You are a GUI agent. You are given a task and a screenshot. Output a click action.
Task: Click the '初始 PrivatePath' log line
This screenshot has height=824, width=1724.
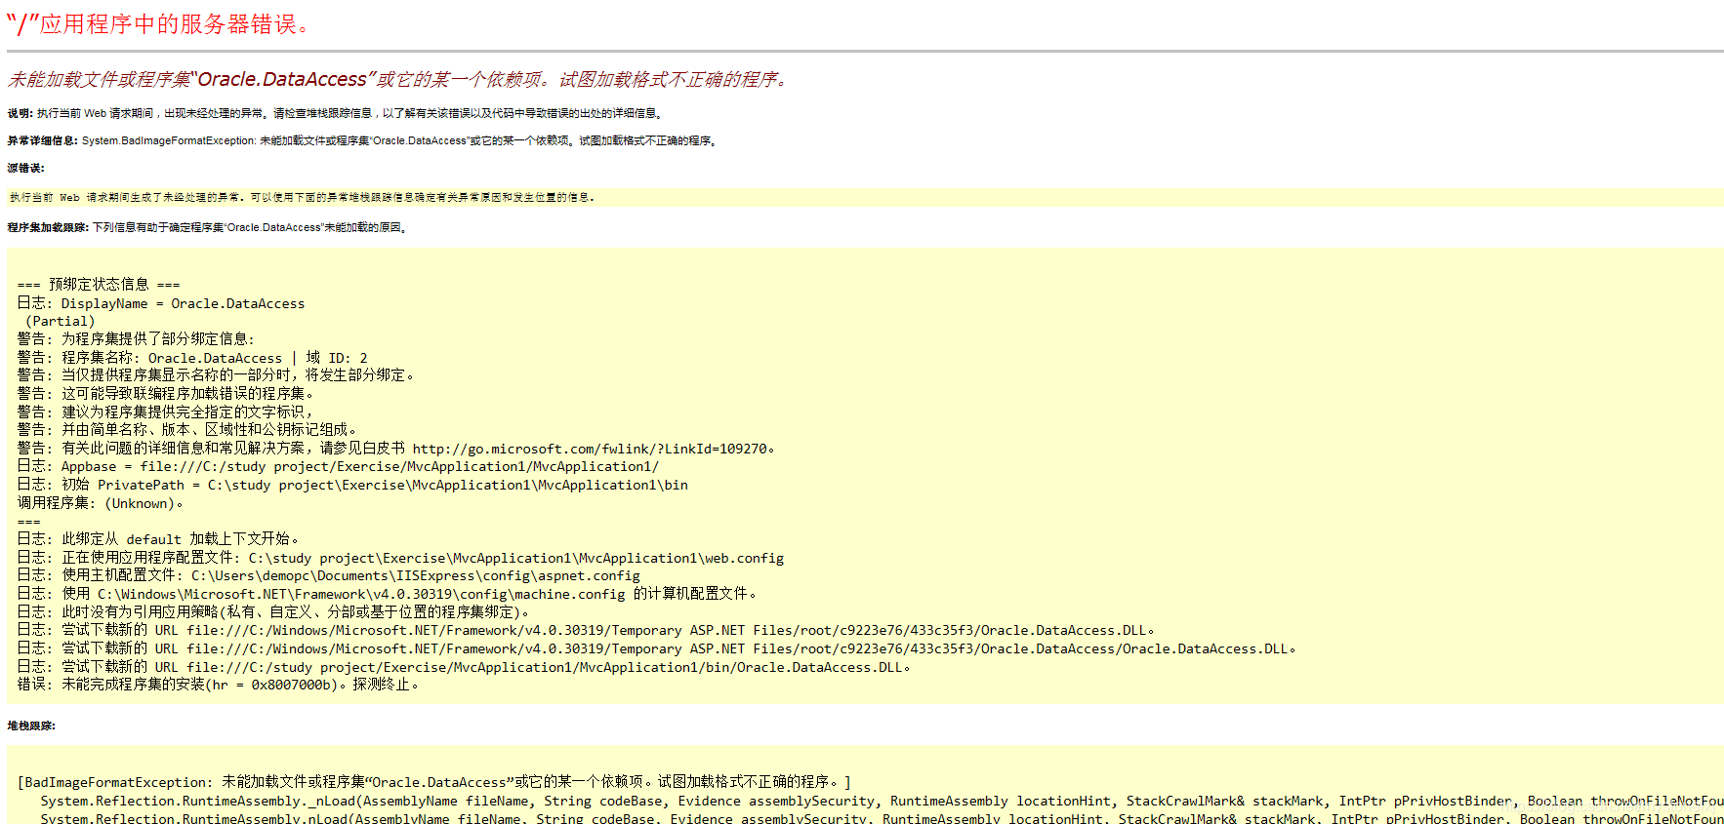coord(352,485)
